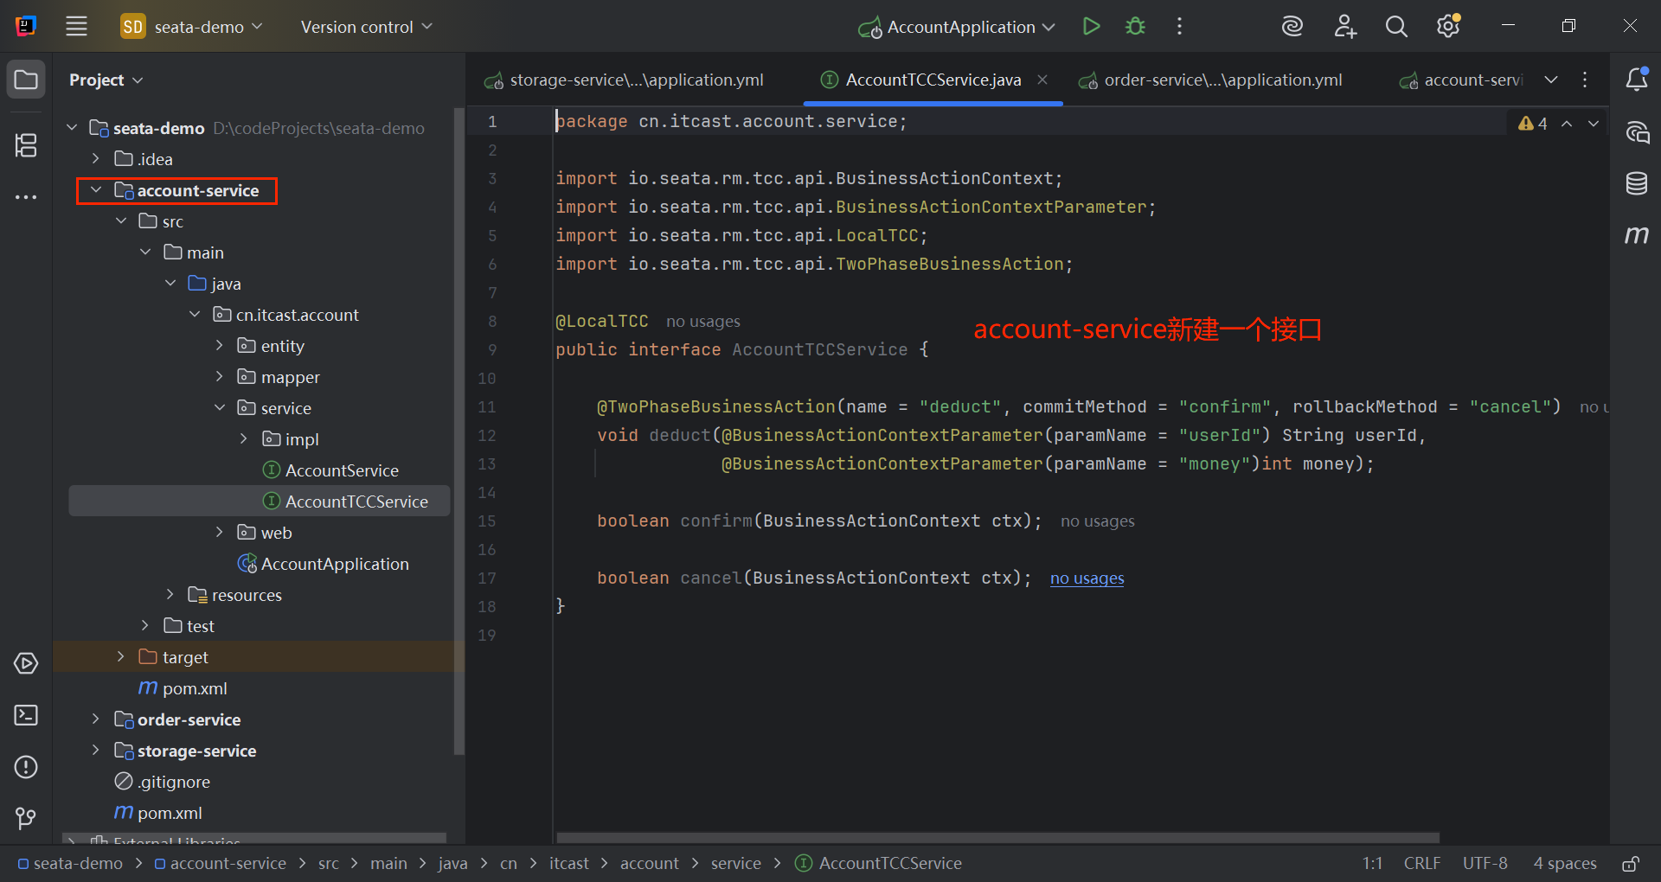Screen dimensions: 1661x882
Task: Open Code With Me add-user icon
Action: tap(1344, 26)
